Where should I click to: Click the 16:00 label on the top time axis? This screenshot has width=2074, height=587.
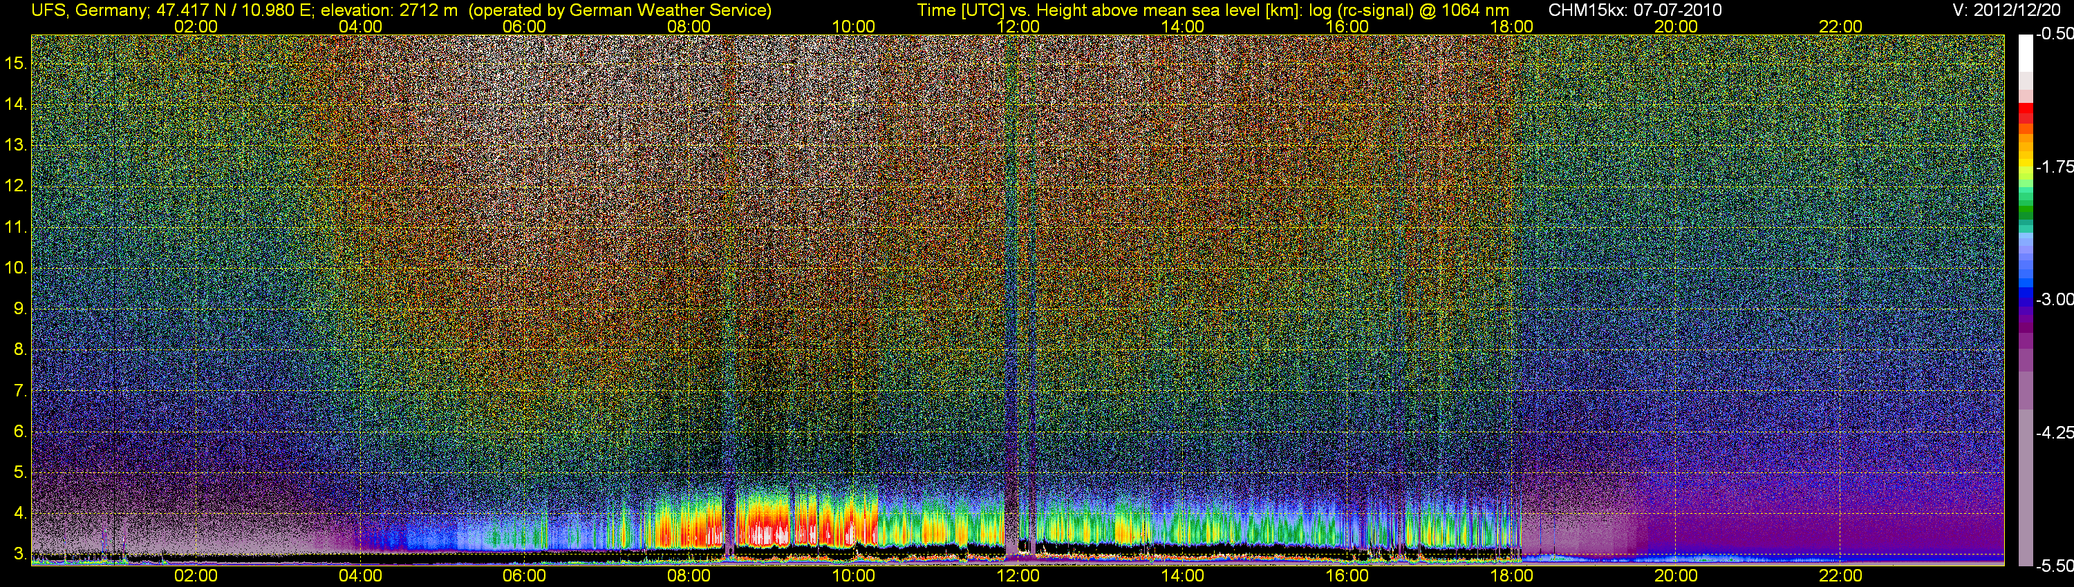[1347, 26]
